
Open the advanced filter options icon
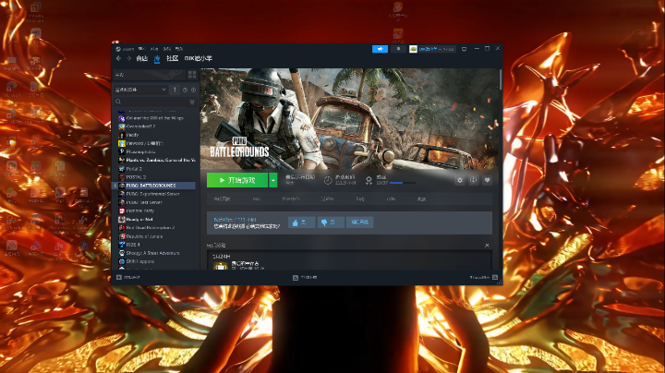(192, 102)
